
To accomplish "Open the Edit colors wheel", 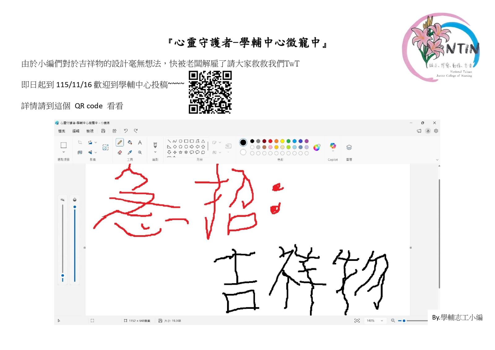I will click(x=317, y=148).
